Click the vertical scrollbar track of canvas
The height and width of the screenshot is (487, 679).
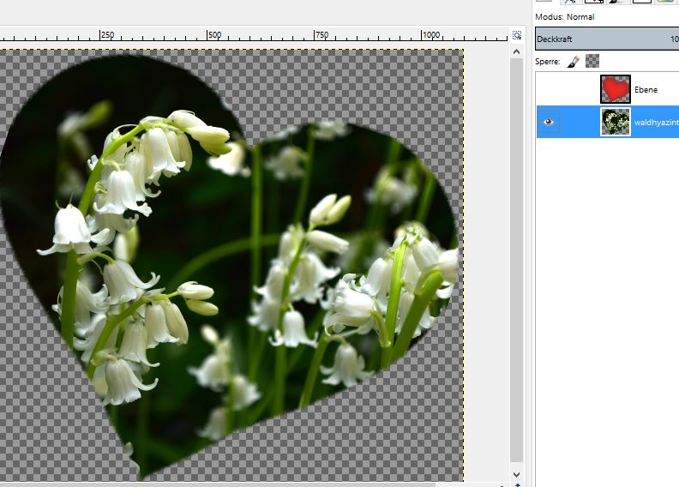[516, 257]
